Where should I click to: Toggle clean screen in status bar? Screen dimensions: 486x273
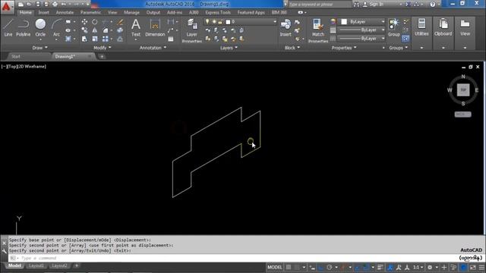tap(472, 267)
